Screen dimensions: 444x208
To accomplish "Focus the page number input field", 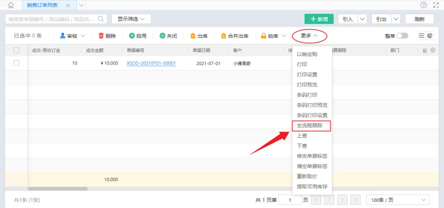I will [x=290, y=200].
